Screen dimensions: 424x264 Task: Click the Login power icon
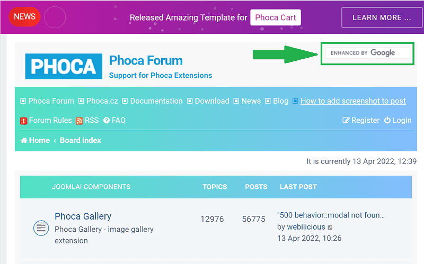click(x=387, y=121)
